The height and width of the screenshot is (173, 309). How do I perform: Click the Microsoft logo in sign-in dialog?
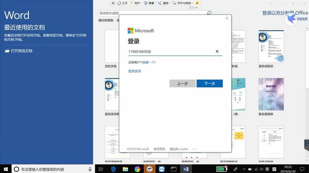[141, 31]
